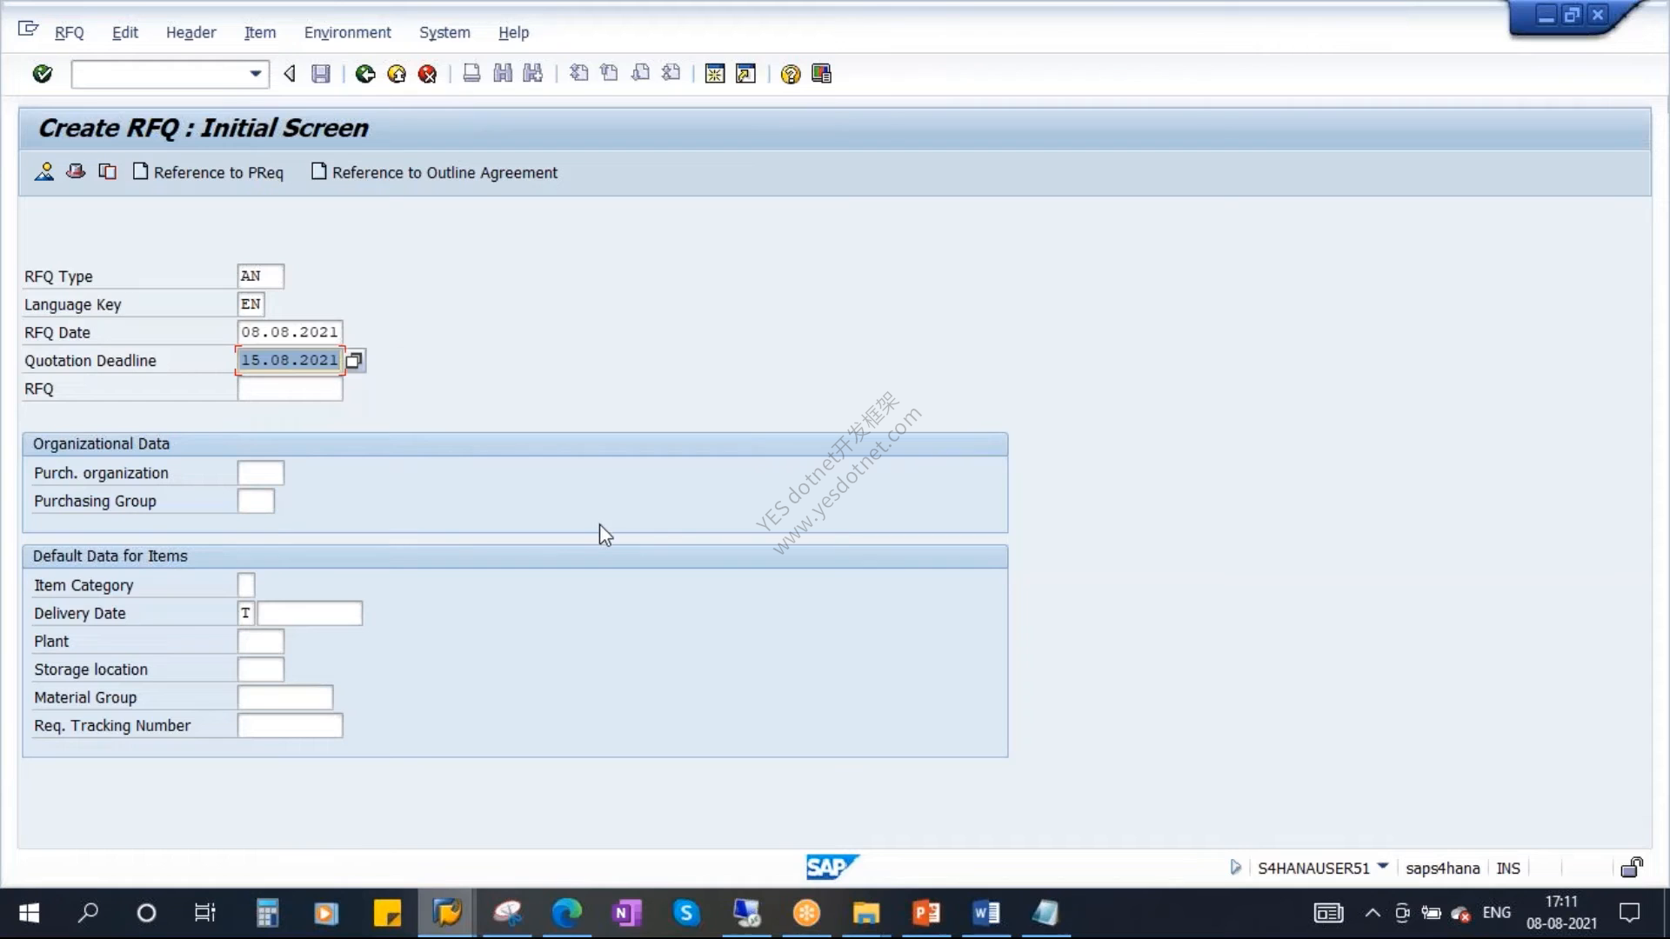
Task: Open the Environment menu
Action: 347,32
